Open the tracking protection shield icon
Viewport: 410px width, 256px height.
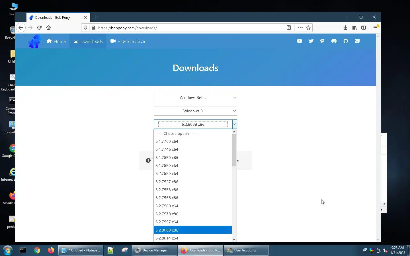coord(85,28)
